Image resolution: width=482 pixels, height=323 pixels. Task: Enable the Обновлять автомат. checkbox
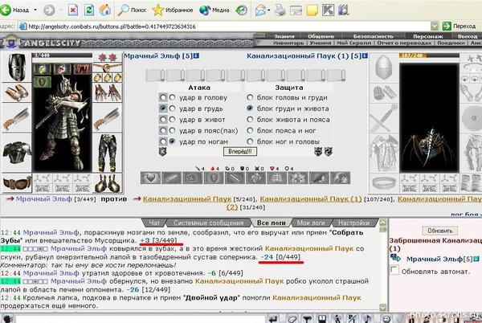click(394, 271)
